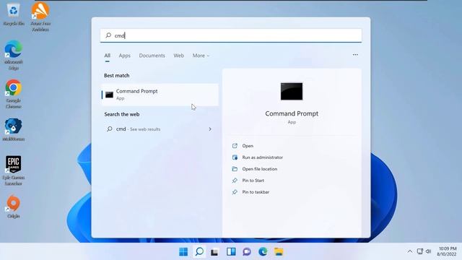Open Epic Games Launcher desktop shortcut
The height and width of the screenshot is (260, 462).
coord(13,170)
